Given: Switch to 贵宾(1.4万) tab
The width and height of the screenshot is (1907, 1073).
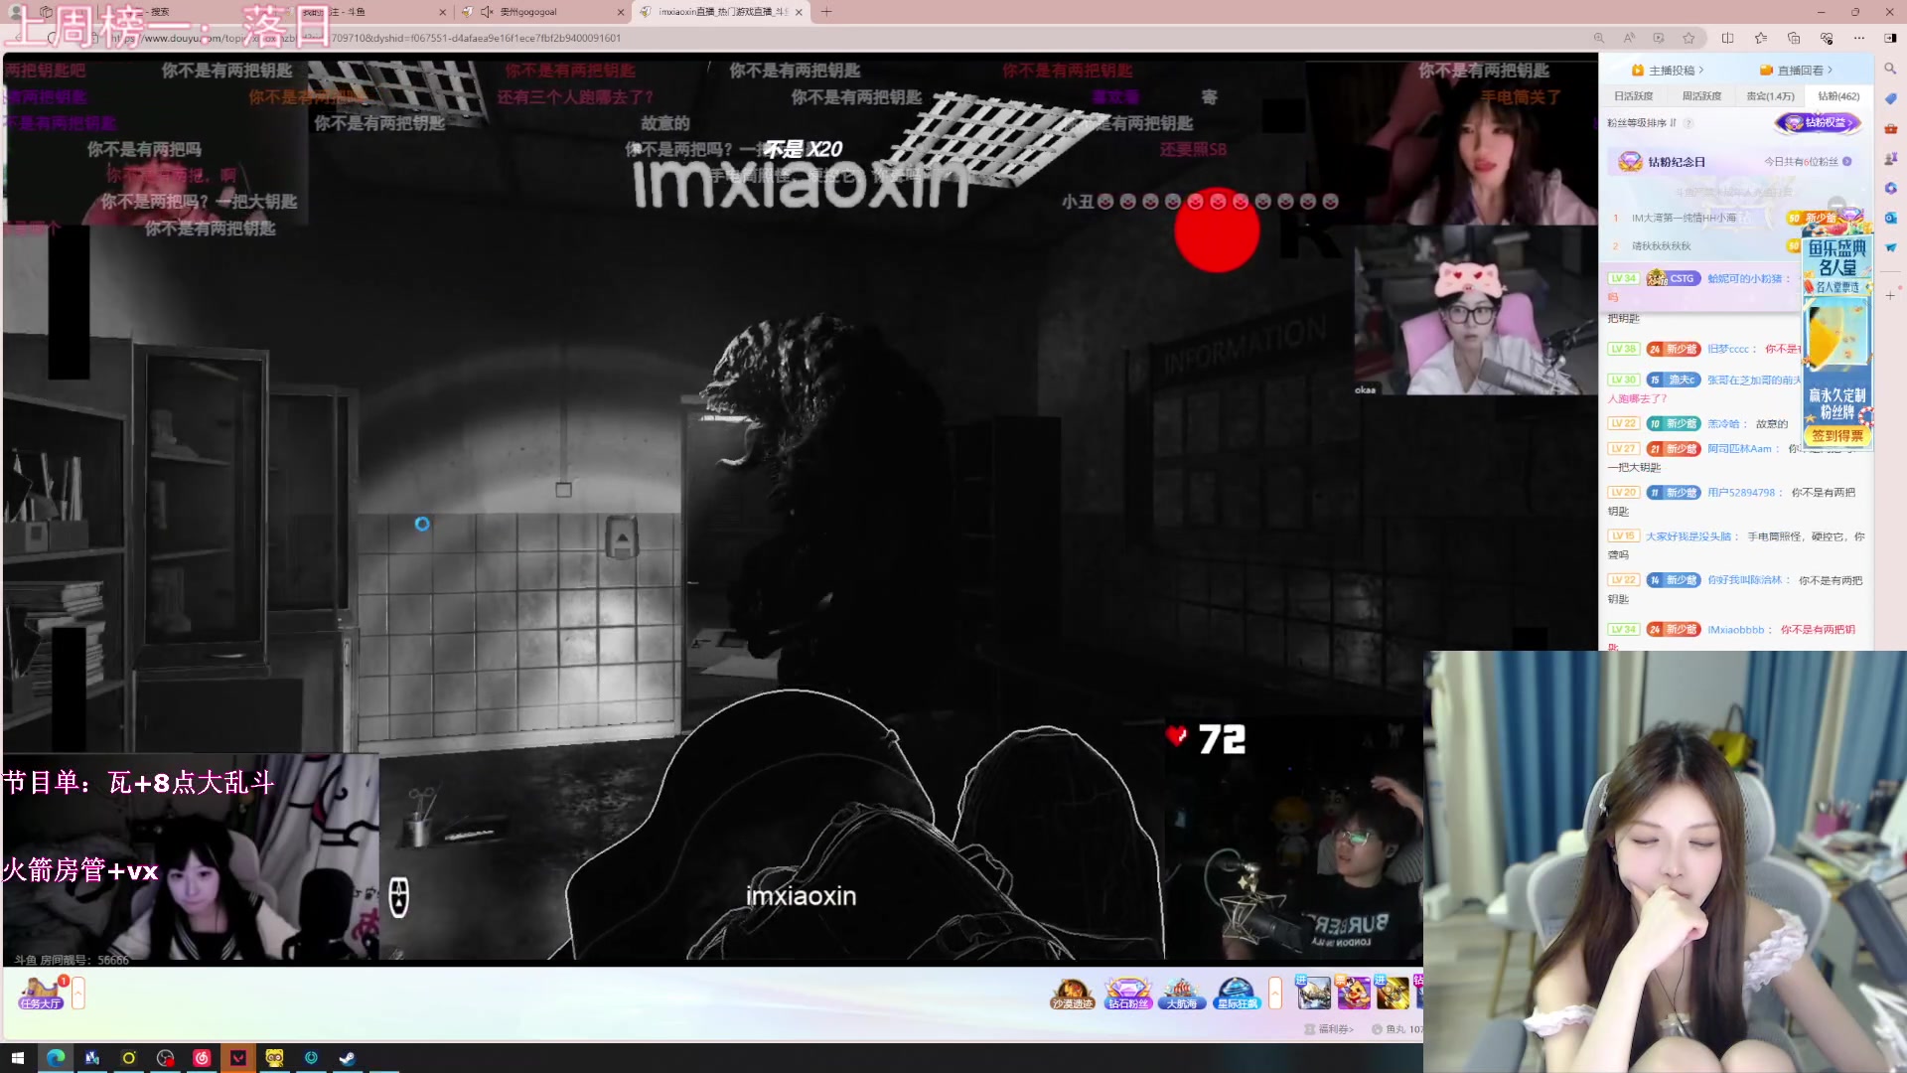Looking at the screenshot, I should pyautogui.click(x=1770, y=96).
